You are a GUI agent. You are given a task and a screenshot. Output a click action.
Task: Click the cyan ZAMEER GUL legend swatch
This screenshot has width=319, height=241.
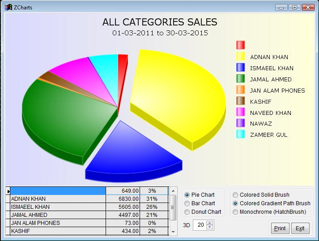tap(240, 134)
